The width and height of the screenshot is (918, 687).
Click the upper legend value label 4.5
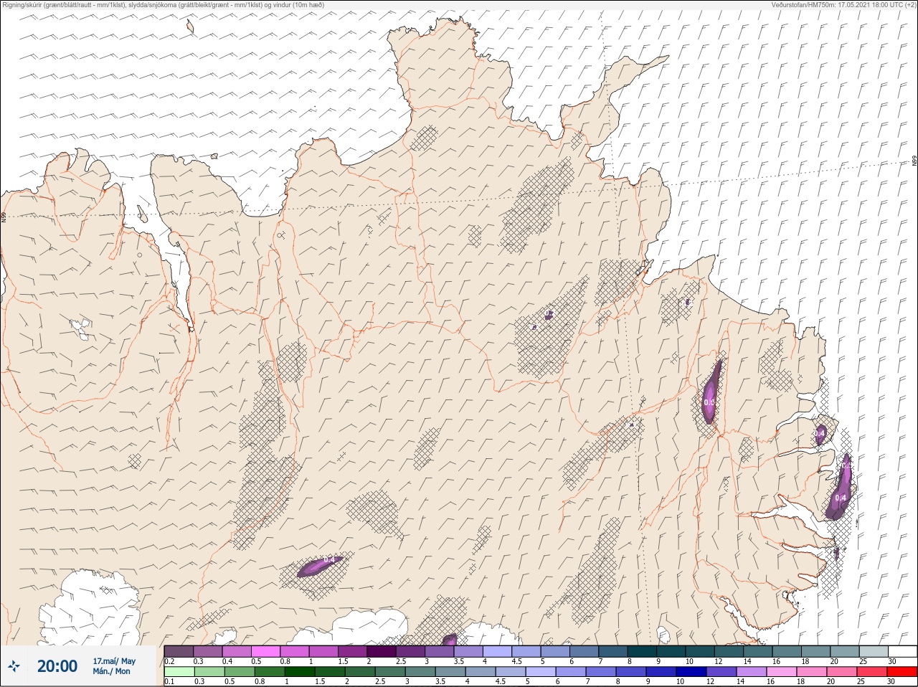(x=516, y=661)
